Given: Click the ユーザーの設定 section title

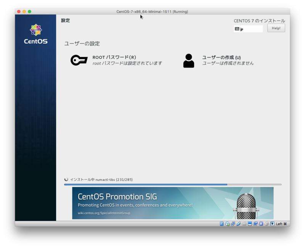Looking at the screenshot, I should coord(82,43).
